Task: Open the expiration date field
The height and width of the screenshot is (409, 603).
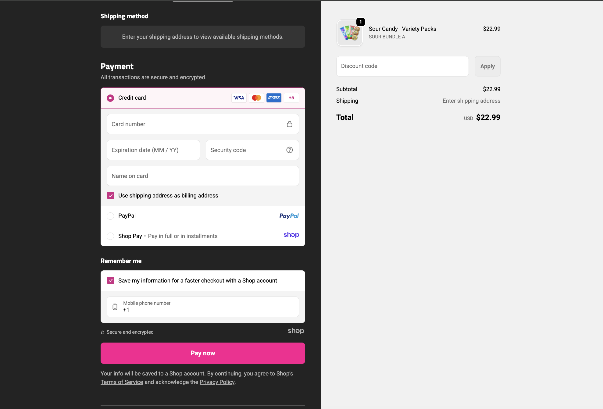Action: coord(153,150)
